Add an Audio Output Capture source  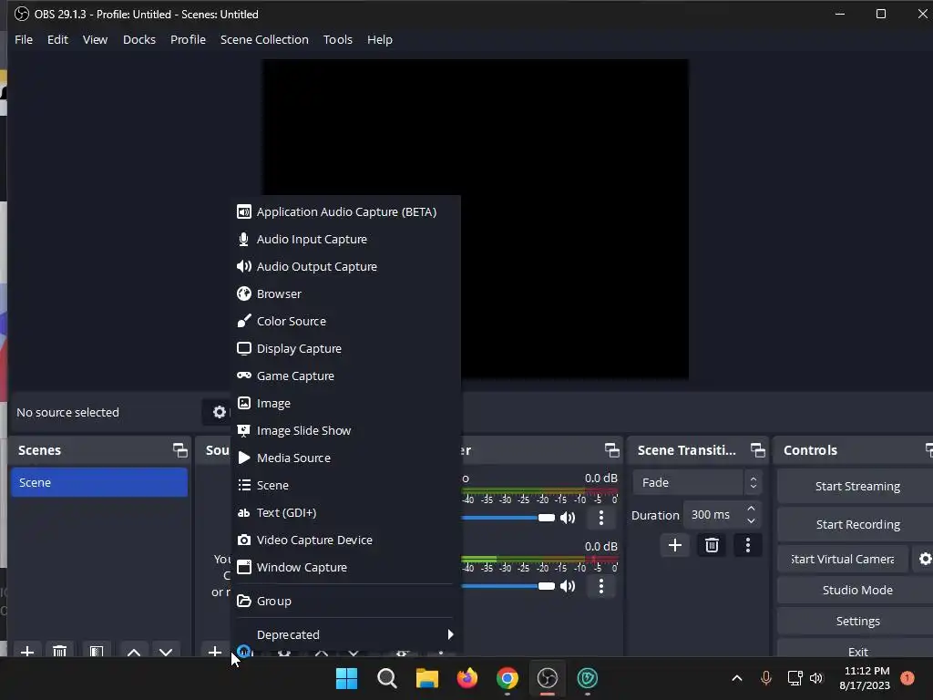345,267
